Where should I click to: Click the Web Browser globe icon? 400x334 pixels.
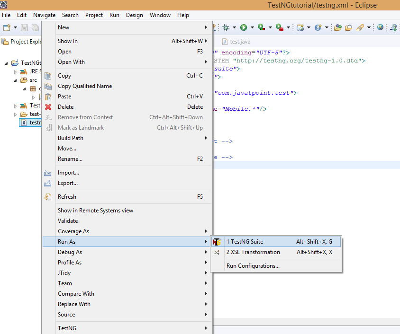tap(380, 27)
